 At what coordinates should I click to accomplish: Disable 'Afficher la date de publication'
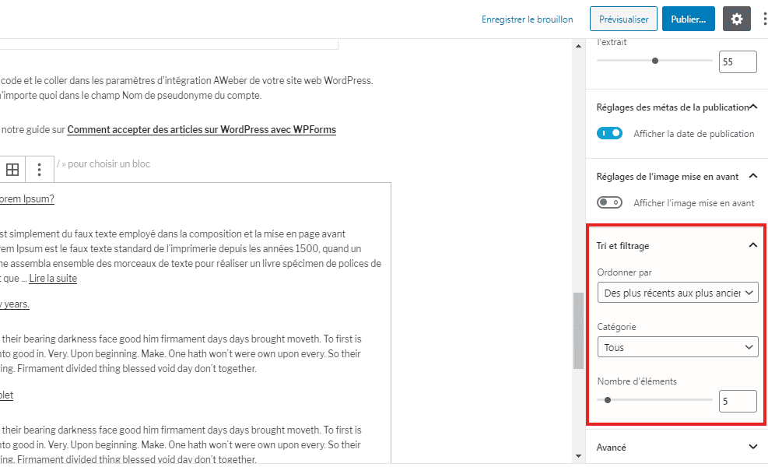(609, 133)
